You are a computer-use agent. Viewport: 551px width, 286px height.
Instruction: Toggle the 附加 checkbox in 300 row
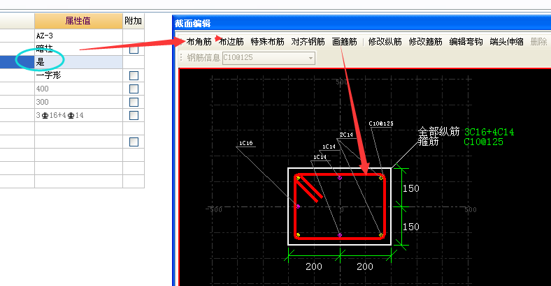pyautogui.click(x=134, y=102)
